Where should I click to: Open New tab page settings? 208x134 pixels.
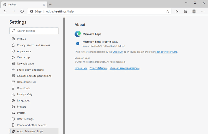34,64
